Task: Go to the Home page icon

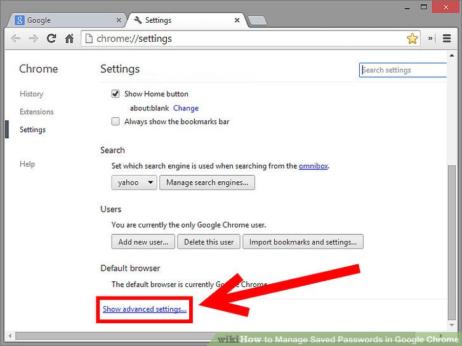Action: pos(69,38)
